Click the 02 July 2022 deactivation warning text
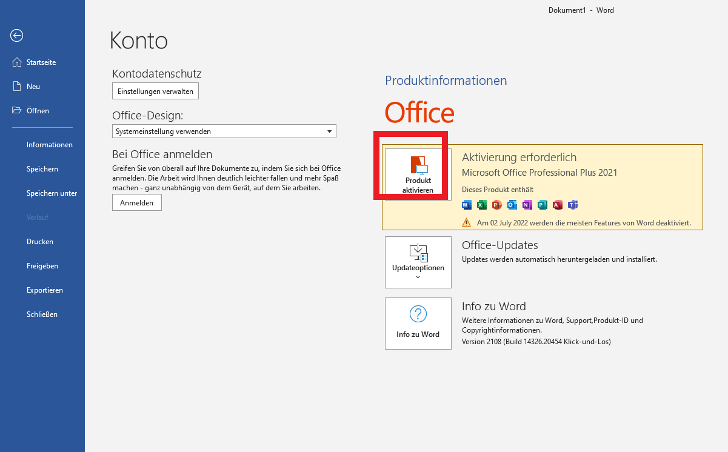The height and width of the screenshot is (452, 728). tap(584, 223)
